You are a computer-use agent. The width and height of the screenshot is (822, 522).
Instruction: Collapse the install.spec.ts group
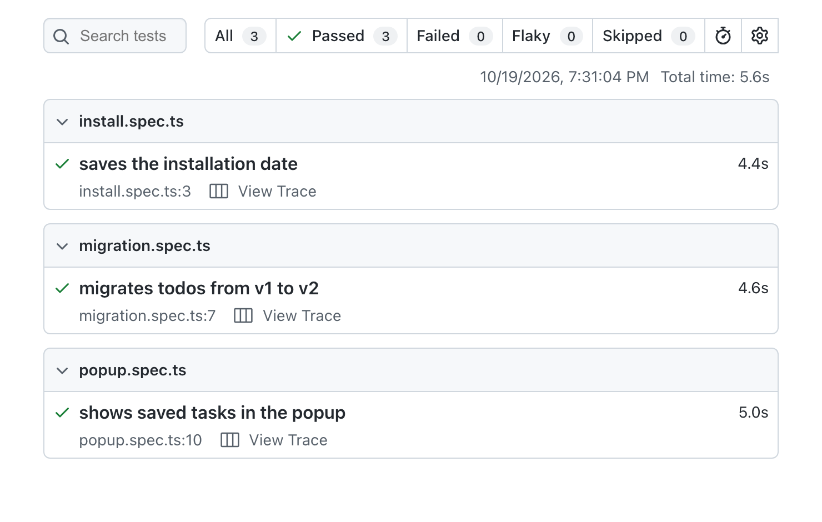pos(62,122)
